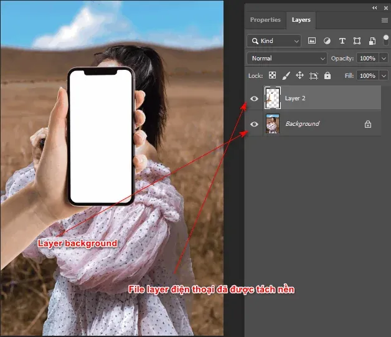Open the Layers panel hamburger menu

tap(384, 20)
